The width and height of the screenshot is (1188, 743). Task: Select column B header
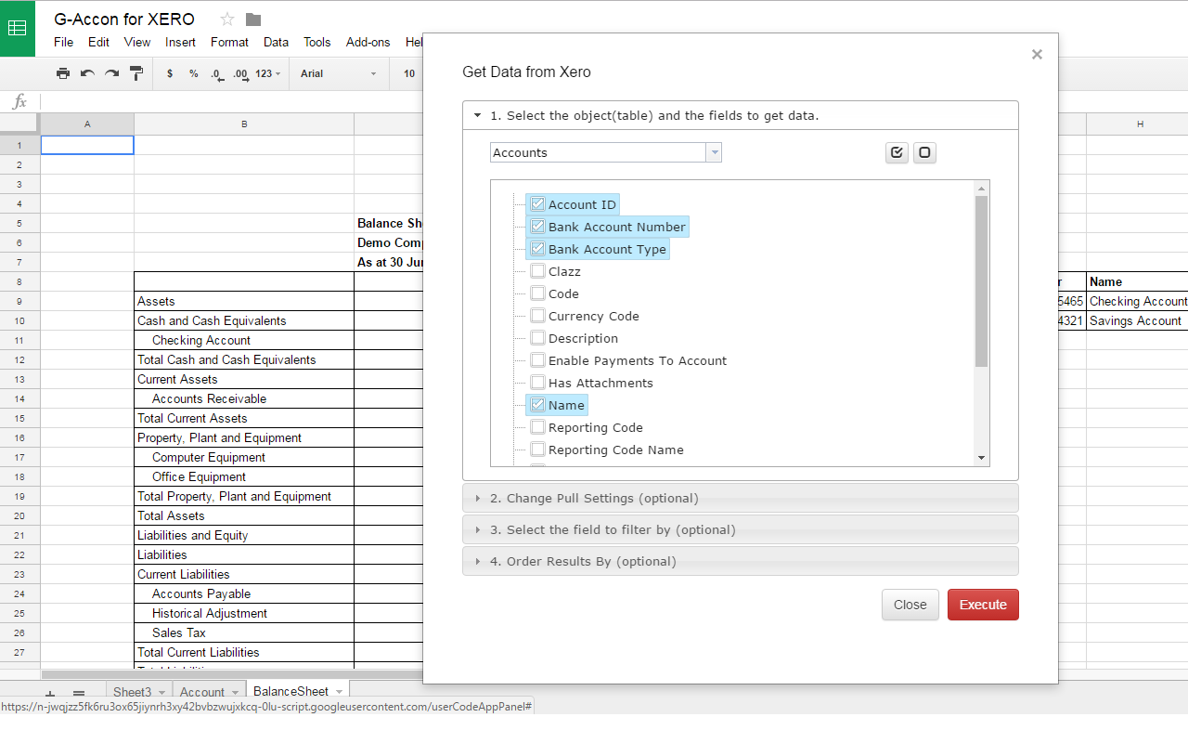[x=244, y=124]
